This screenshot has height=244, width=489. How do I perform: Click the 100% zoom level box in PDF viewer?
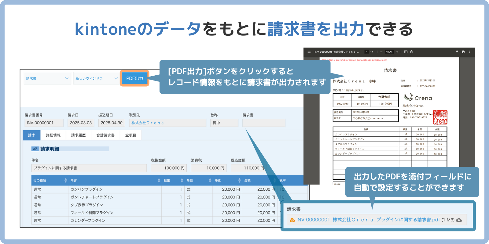[x=389, y=52]
